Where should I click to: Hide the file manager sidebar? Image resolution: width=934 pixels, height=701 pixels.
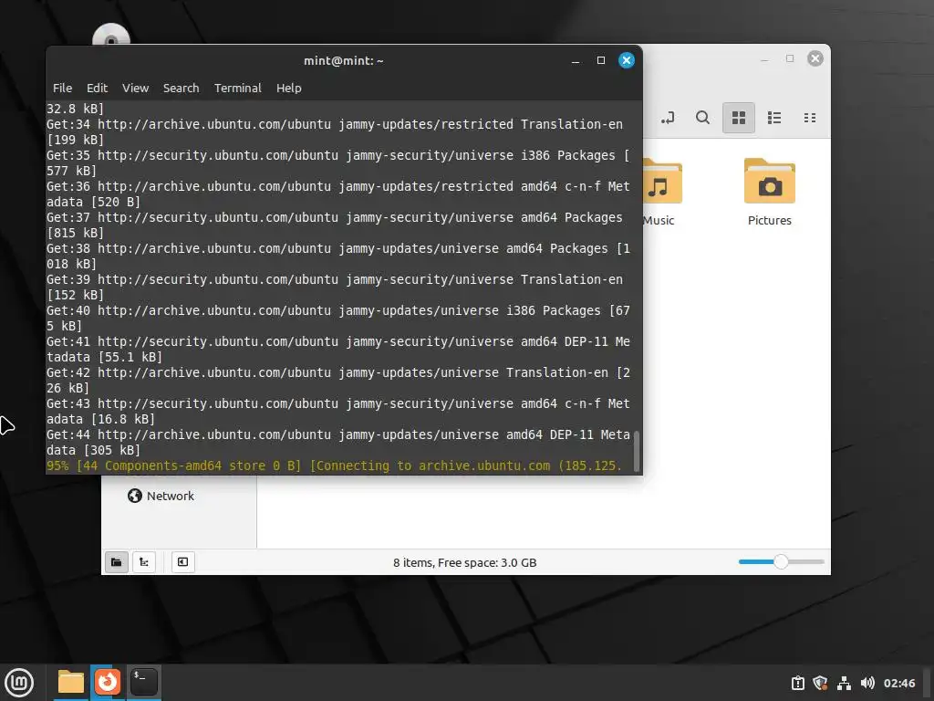coord(182,562)
